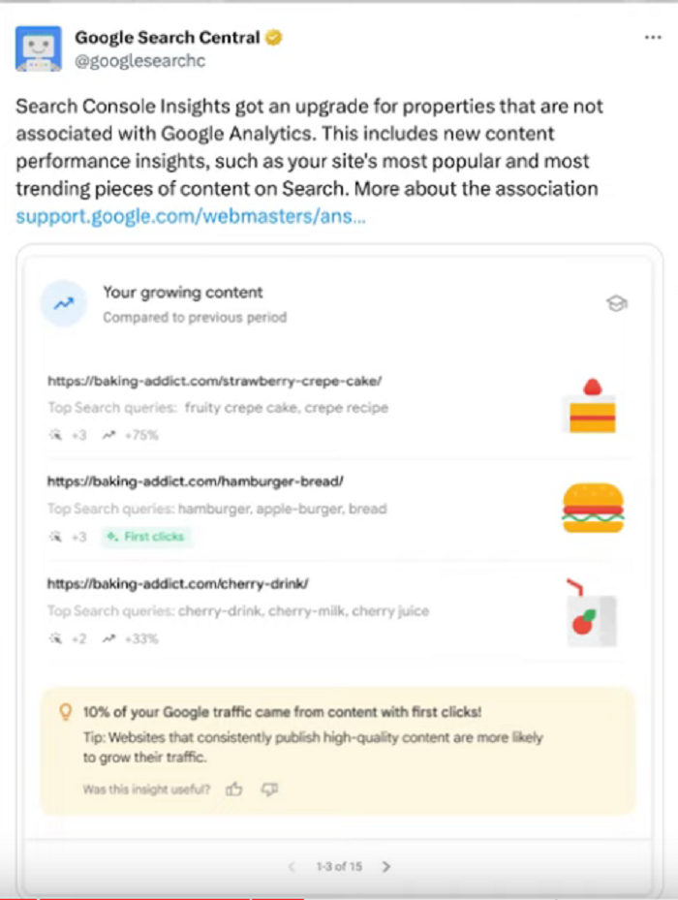Click the @googlesearchc handle
The height and width of the screenshot is (900, 678).
point(139,60)
